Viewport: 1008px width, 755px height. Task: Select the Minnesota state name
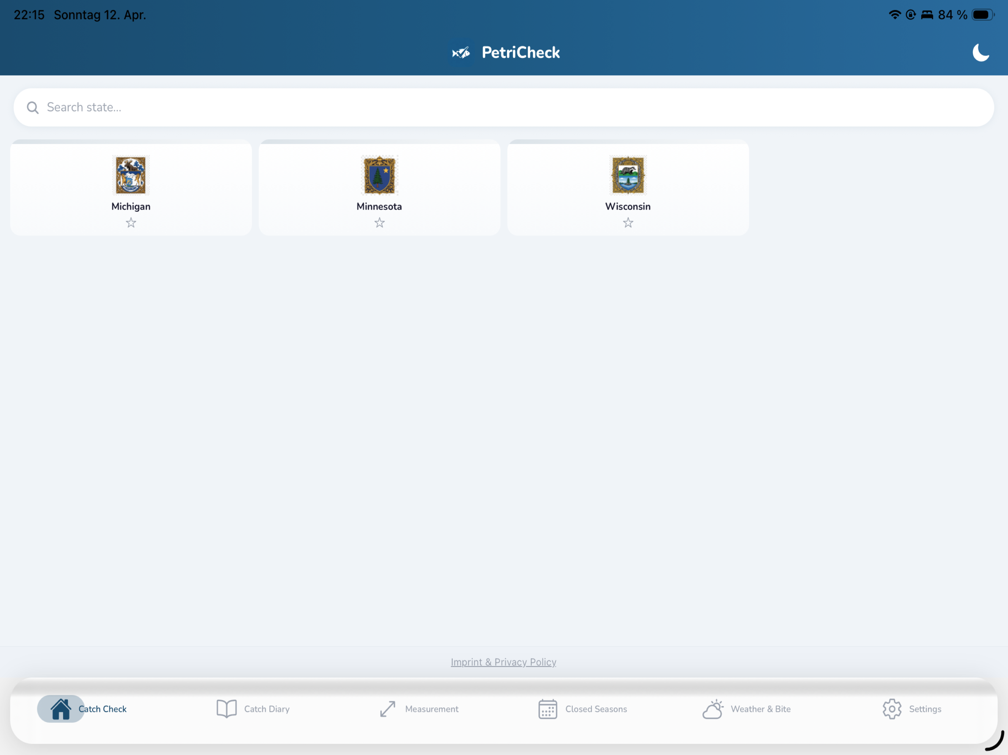coord(379,206)
